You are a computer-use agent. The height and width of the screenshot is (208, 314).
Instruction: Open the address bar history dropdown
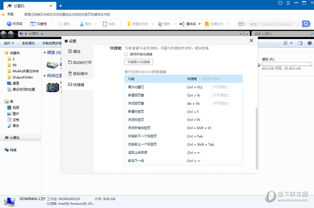click(x=241, y=34)
